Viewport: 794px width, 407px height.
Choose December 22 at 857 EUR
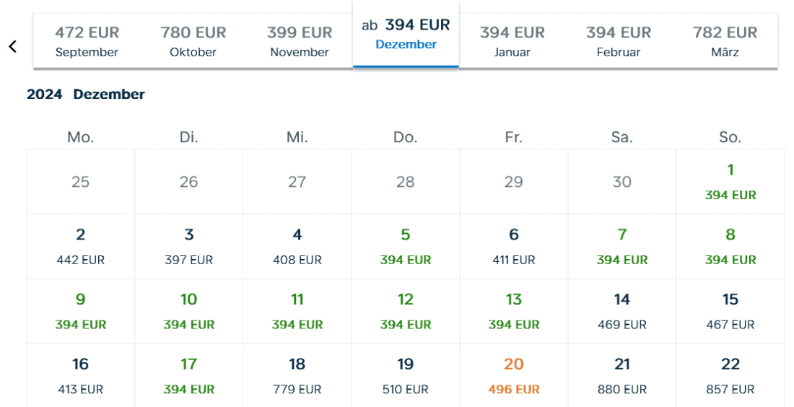[730, 376]
